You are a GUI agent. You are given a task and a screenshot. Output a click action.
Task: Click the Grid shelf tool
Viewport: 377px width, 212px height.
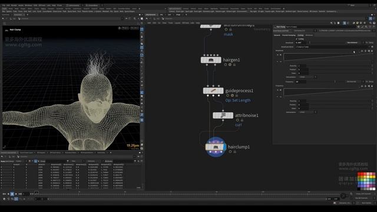tap(25, 11)
